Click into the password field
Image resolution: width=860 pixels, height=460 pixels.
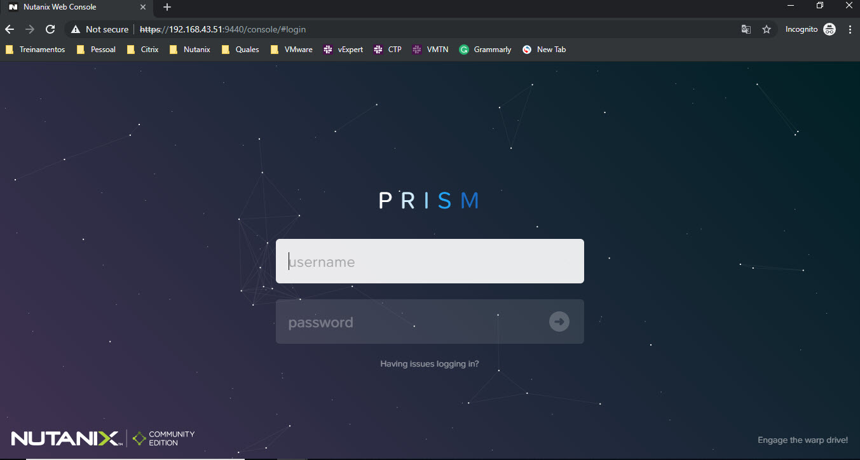click(407, 322)
